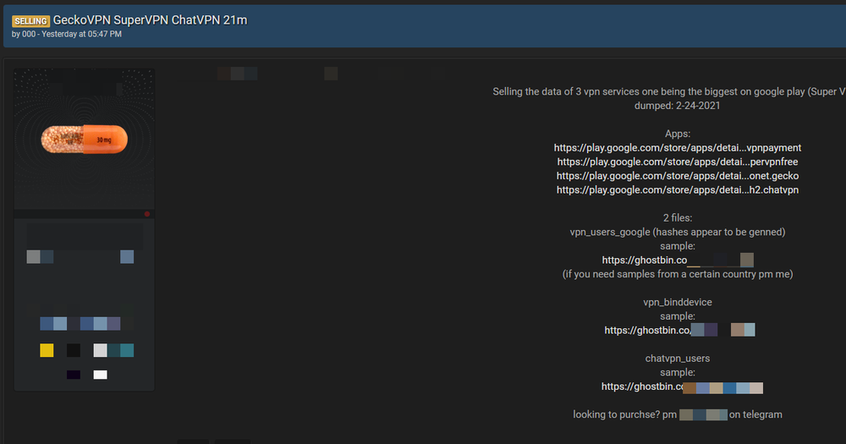Open Google Play link ending in vpnpayment
This screenshot has width=846, height=444.
(677, 148)
